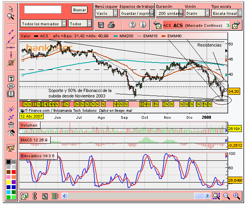Screen dimensions: 246x205
Task: Click the 2619K volume value
Action: pyautogui.click(x=234, y=129)
